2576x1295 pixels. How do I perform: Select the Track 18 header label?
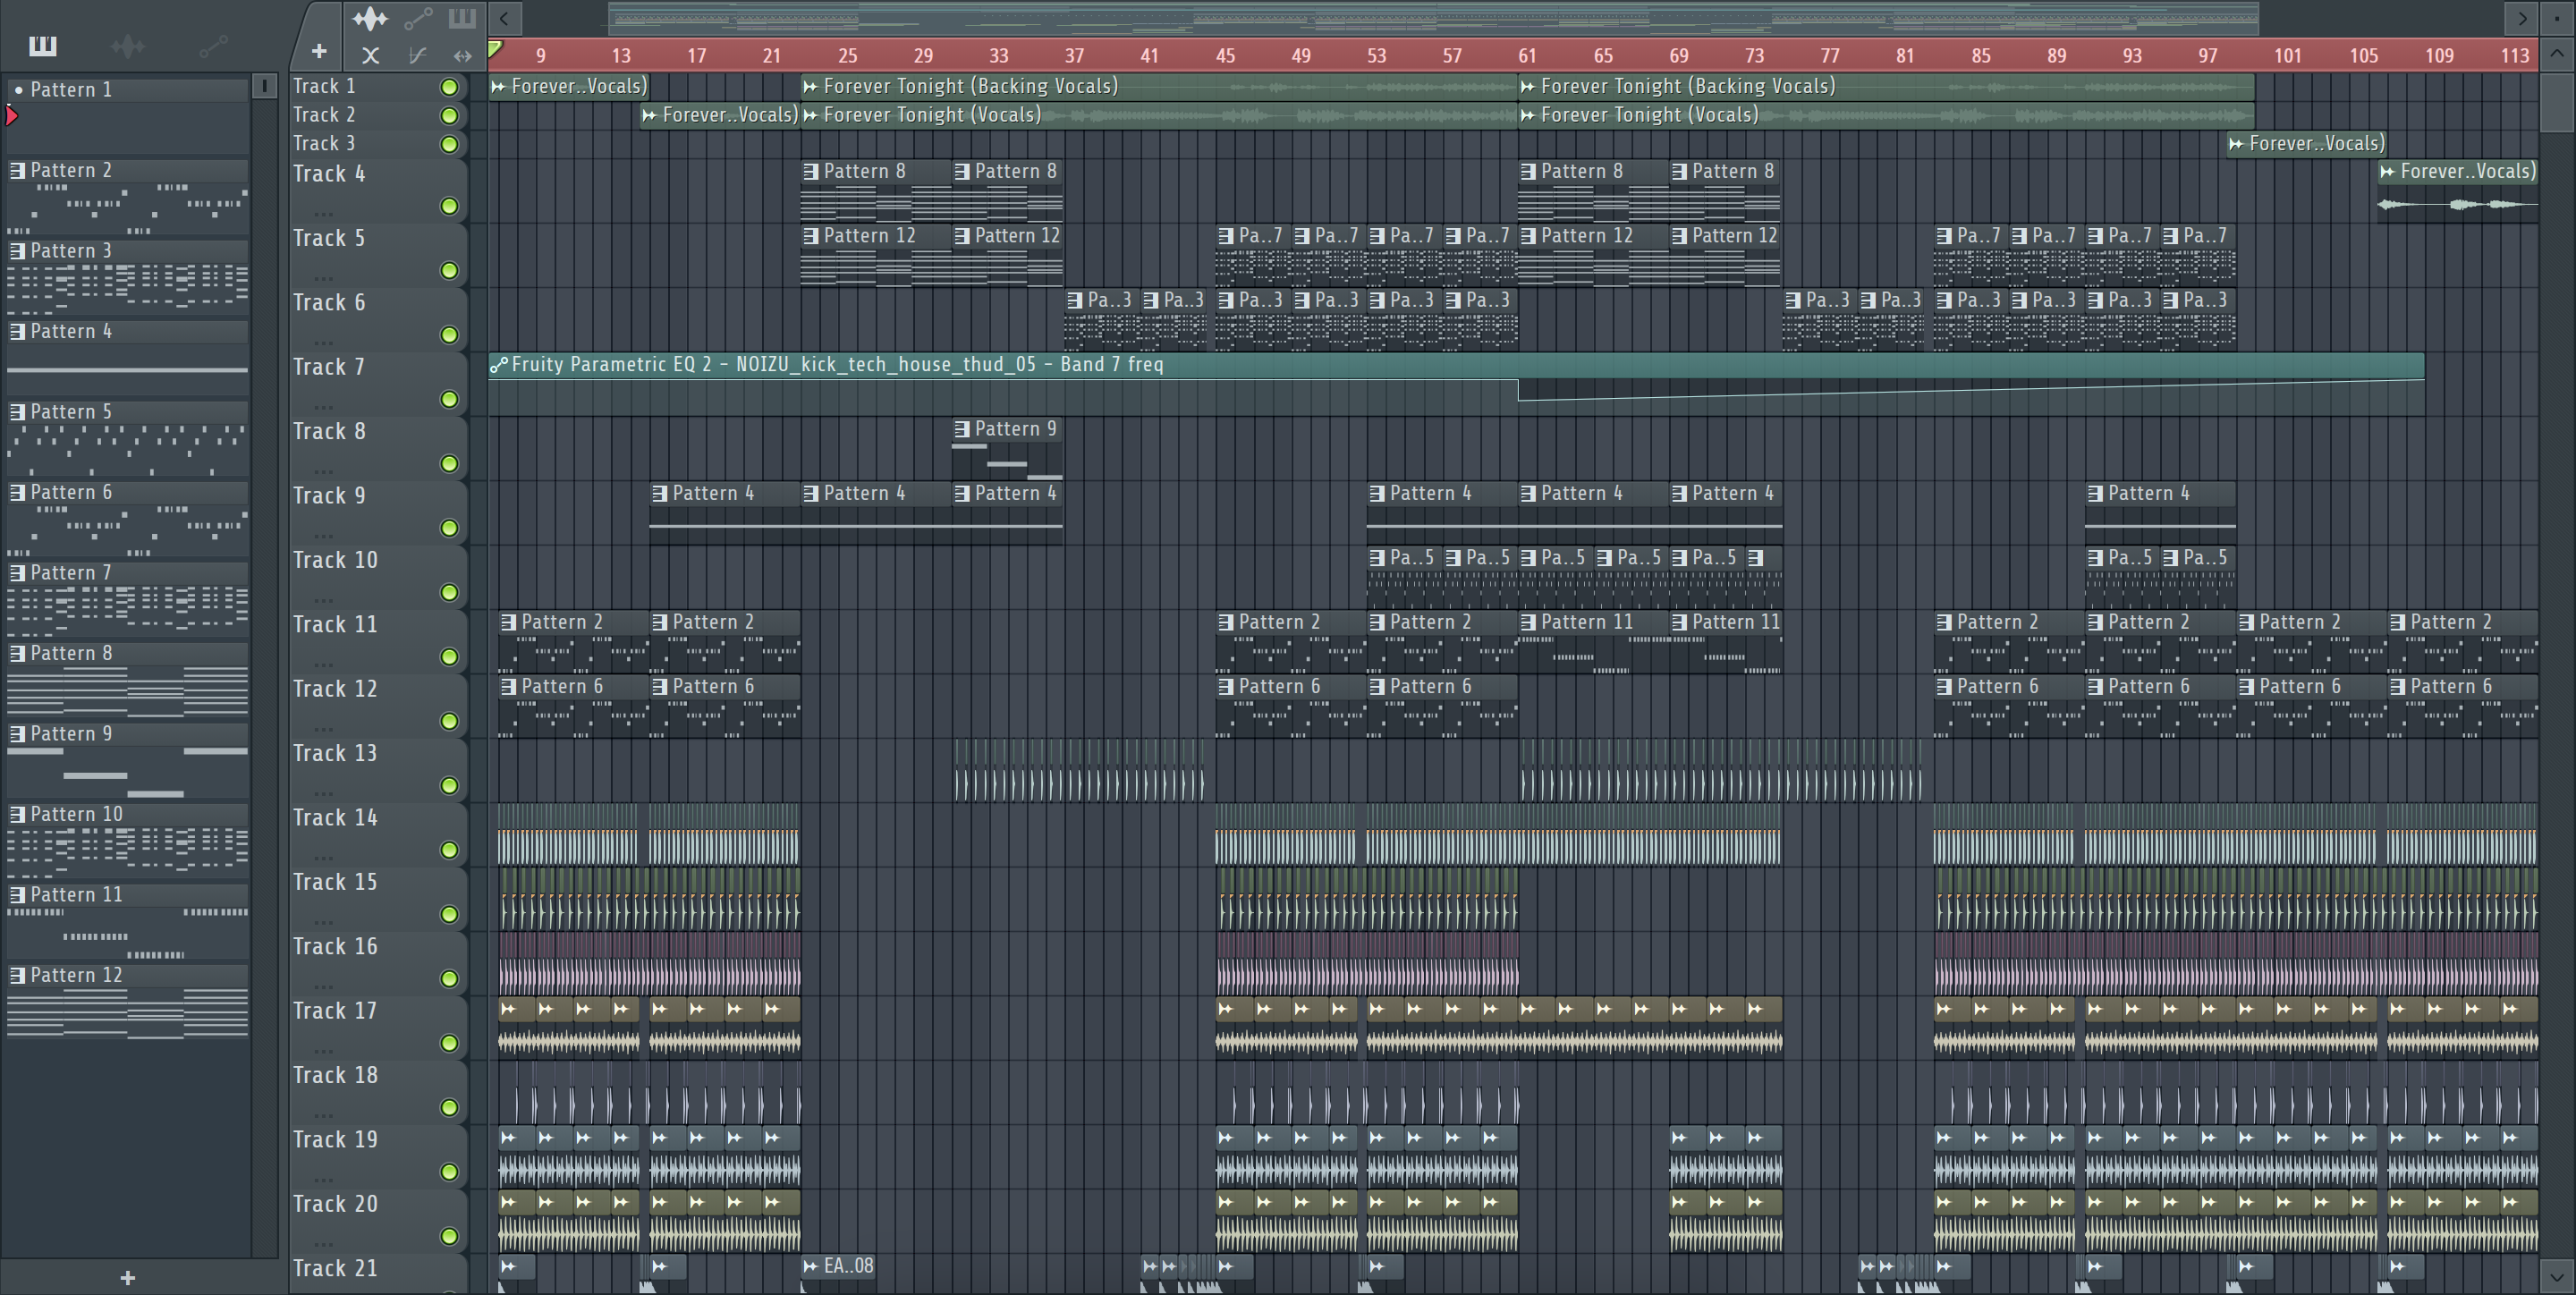coord(335,1076)
